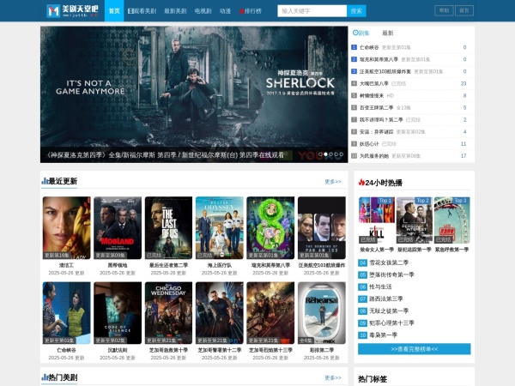
Task: Click the 留言 message button
Action: [x=464, y=10]
